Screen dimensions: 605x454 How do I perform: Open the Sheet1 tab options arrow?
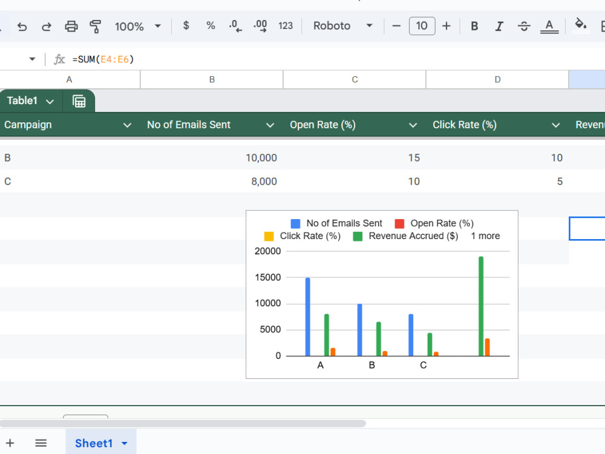[125, 443]
